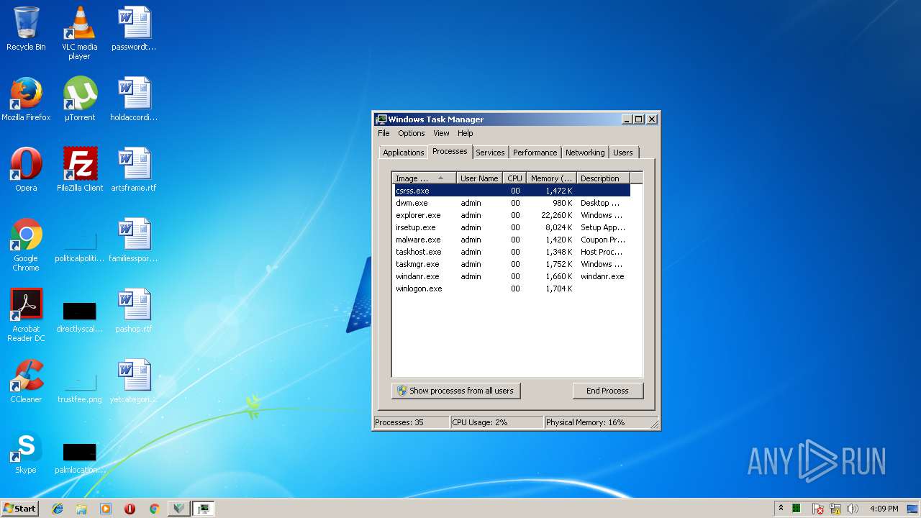The height and width of the screenshot is (518, 921).
Task: Open the volume speaker tray icon
Action: click(853, 509)
